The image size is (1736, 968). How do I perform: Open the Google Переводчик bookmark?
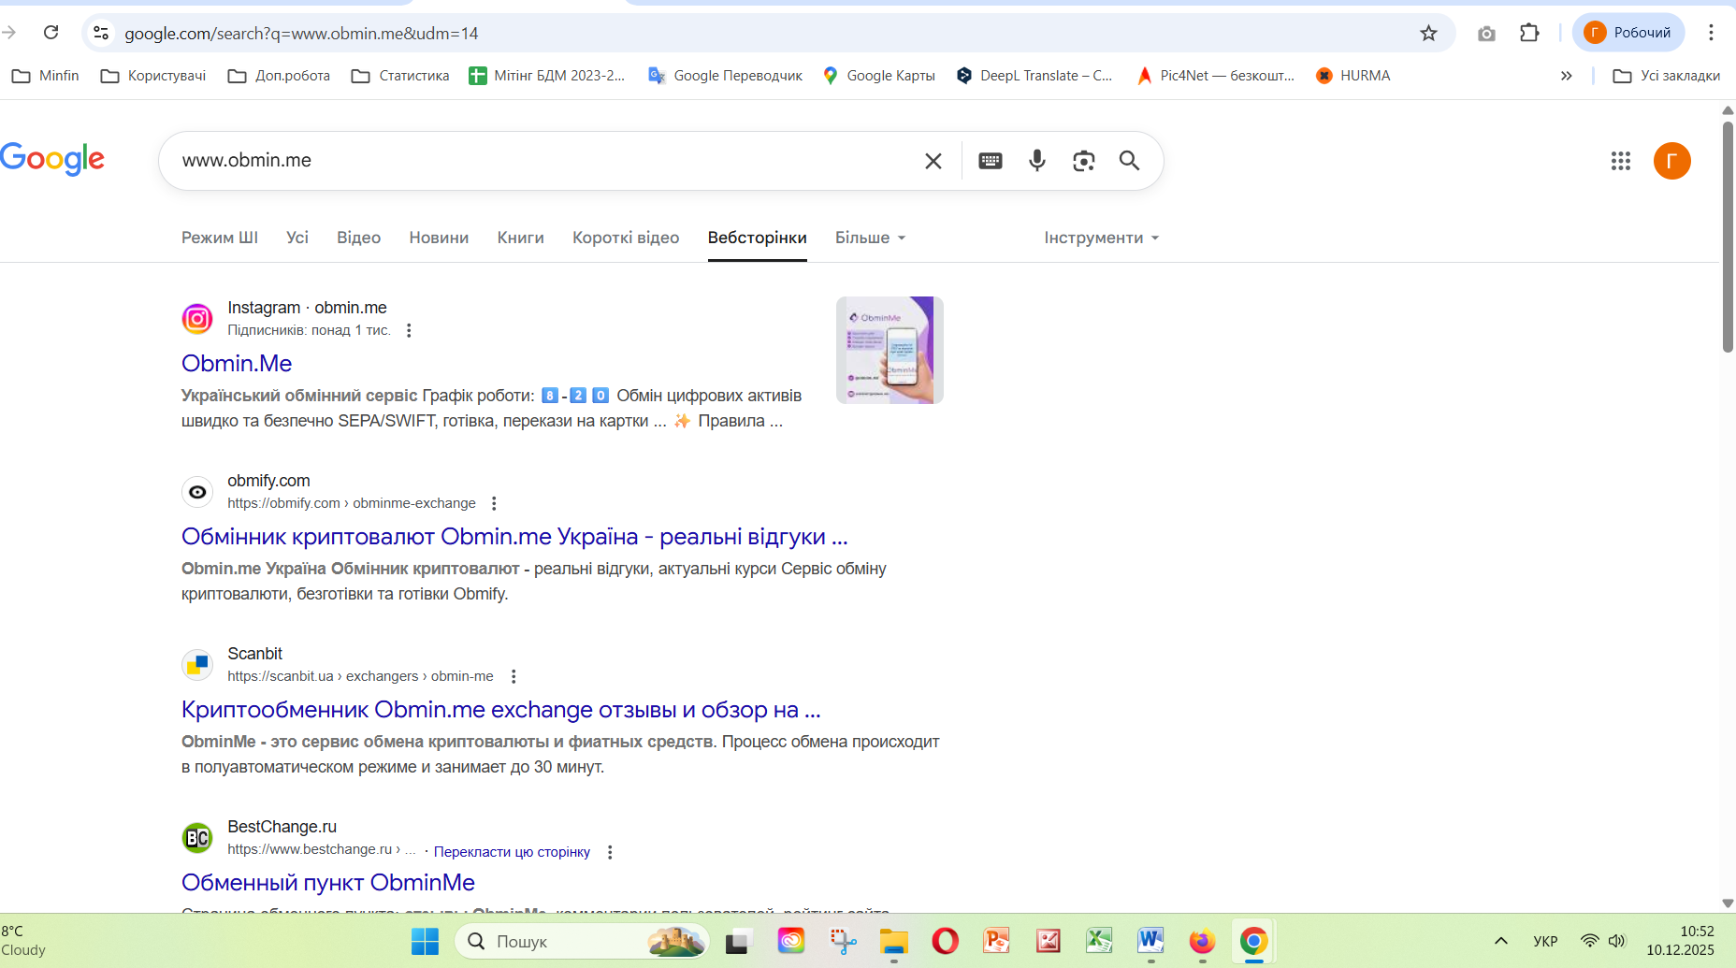click(725, 76)
